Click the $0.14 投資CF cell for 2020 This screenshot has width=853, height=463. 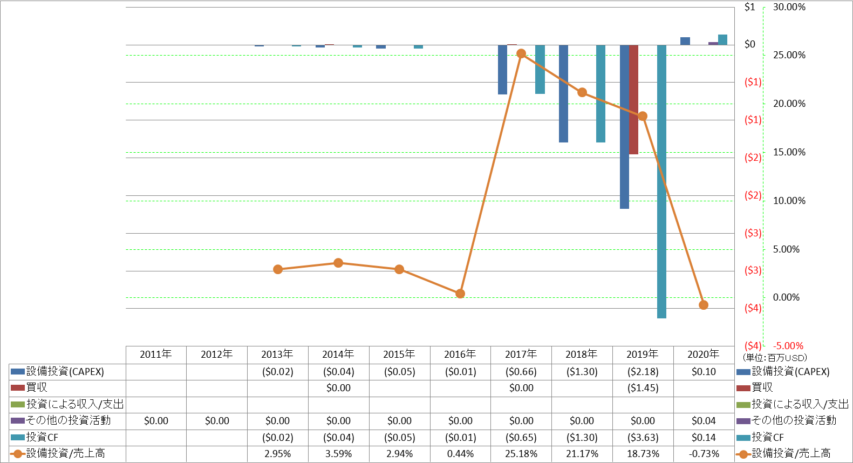point(704,438)
